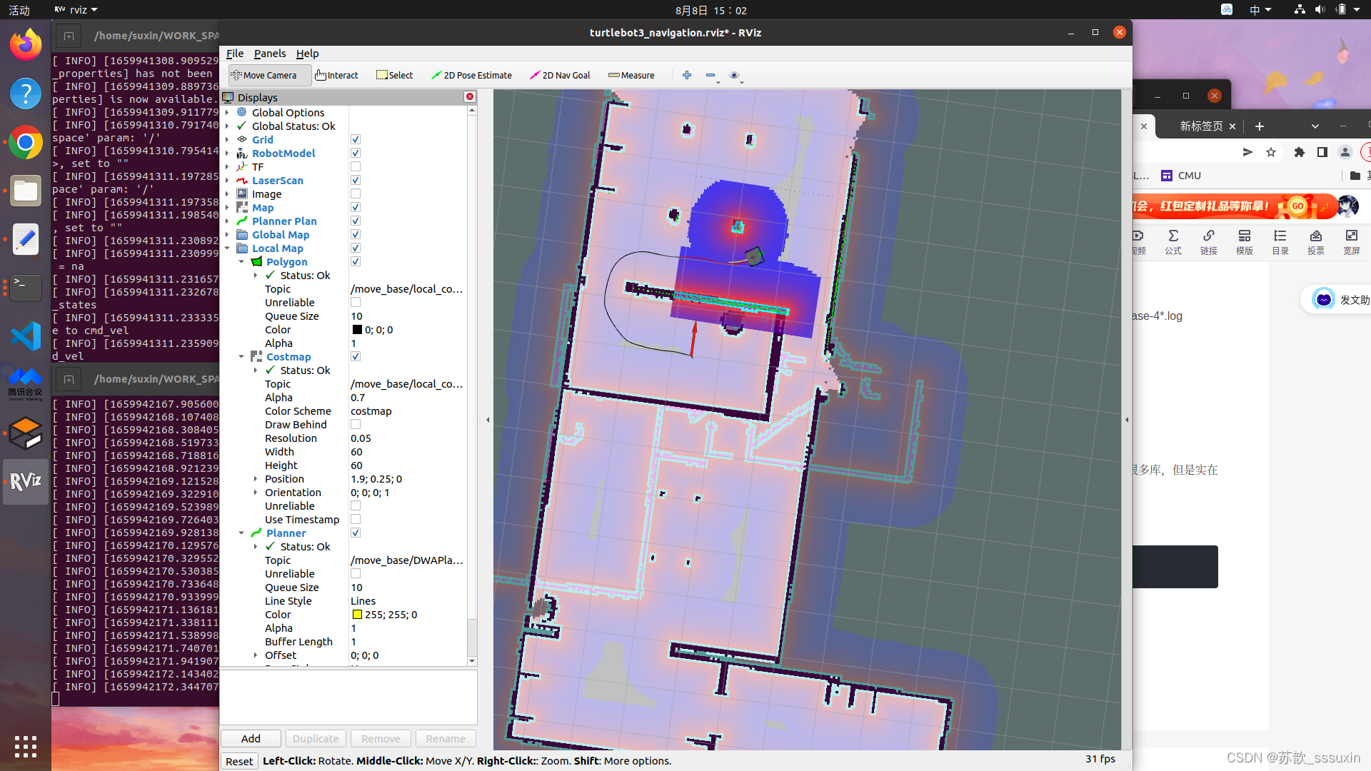The image size is (1371, 771).
Task: Collapse the Local Map tree item
Action: [228, 248]
